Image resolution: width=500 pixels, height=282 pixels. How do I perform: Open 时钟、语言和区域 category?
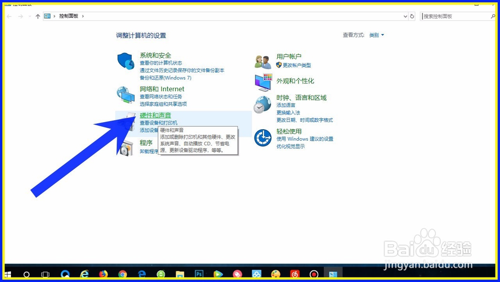click(x=301, y=98)
